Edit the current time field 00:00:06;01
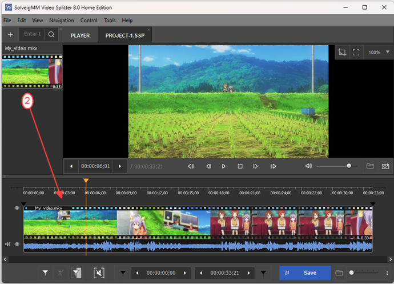The height and width of the screenshot is (284, 394). click(95, 166)
